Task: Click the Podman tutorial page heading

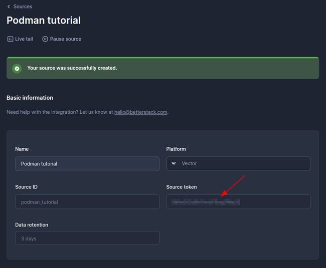Action: click(44, 21)
